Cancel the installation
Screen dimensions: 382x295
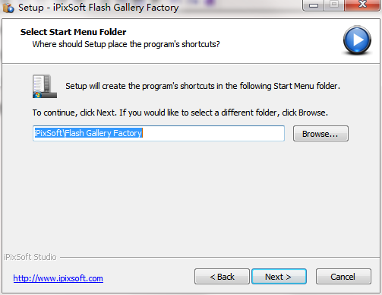point(343,277)
